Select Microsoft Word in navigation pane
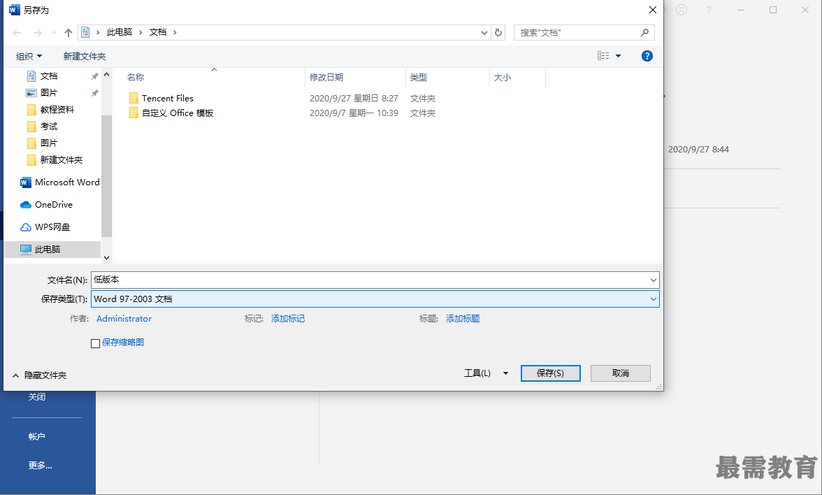 [60, 182]
